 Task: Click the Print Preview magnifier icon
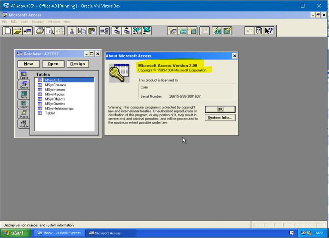point(50,31)
